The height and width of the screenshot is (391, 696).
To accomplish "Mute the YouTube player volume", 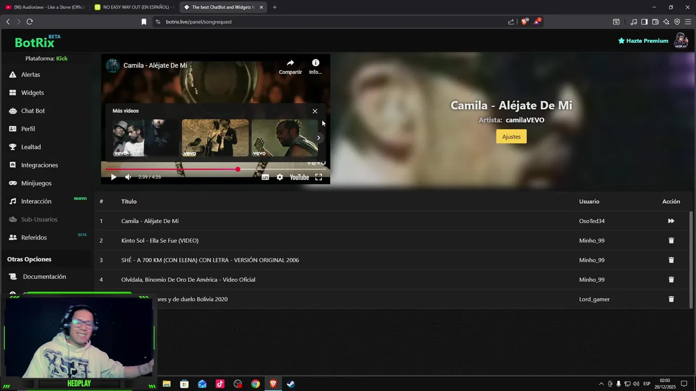I will 128,177.
